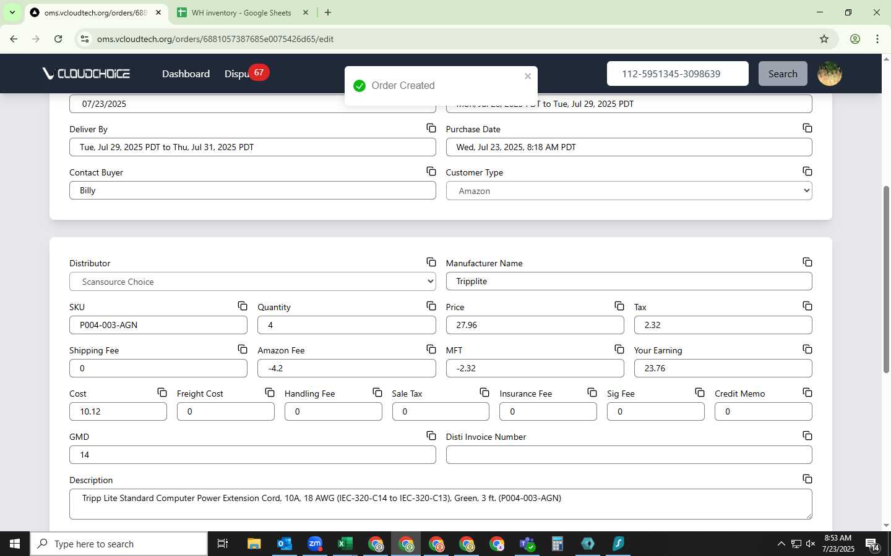Open File Explorer from the taskbar

point(254,544)
